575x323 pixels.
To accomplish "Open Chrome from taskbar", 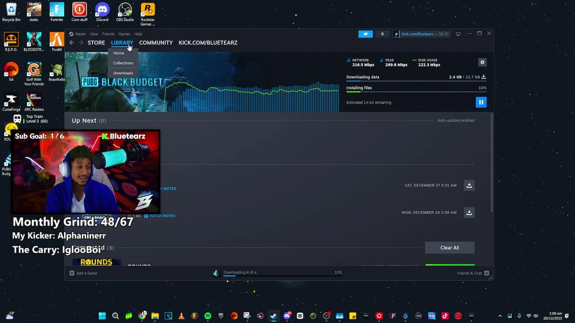I will click(142, 316).
